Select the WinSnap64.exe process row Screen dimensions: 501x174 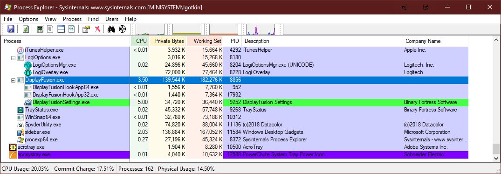tap(235, 118)
